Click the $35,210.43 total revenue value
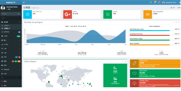The width and height of the screenshot is (181, 91). pos(42,53)
